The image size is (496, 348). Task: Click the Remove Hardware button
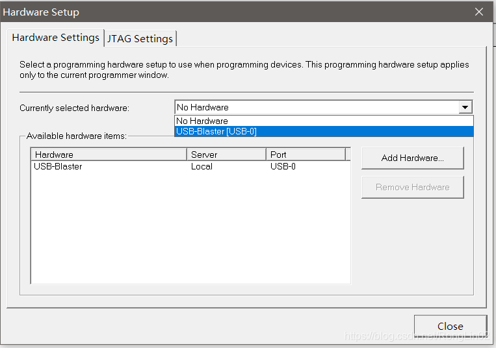[413, 187]
